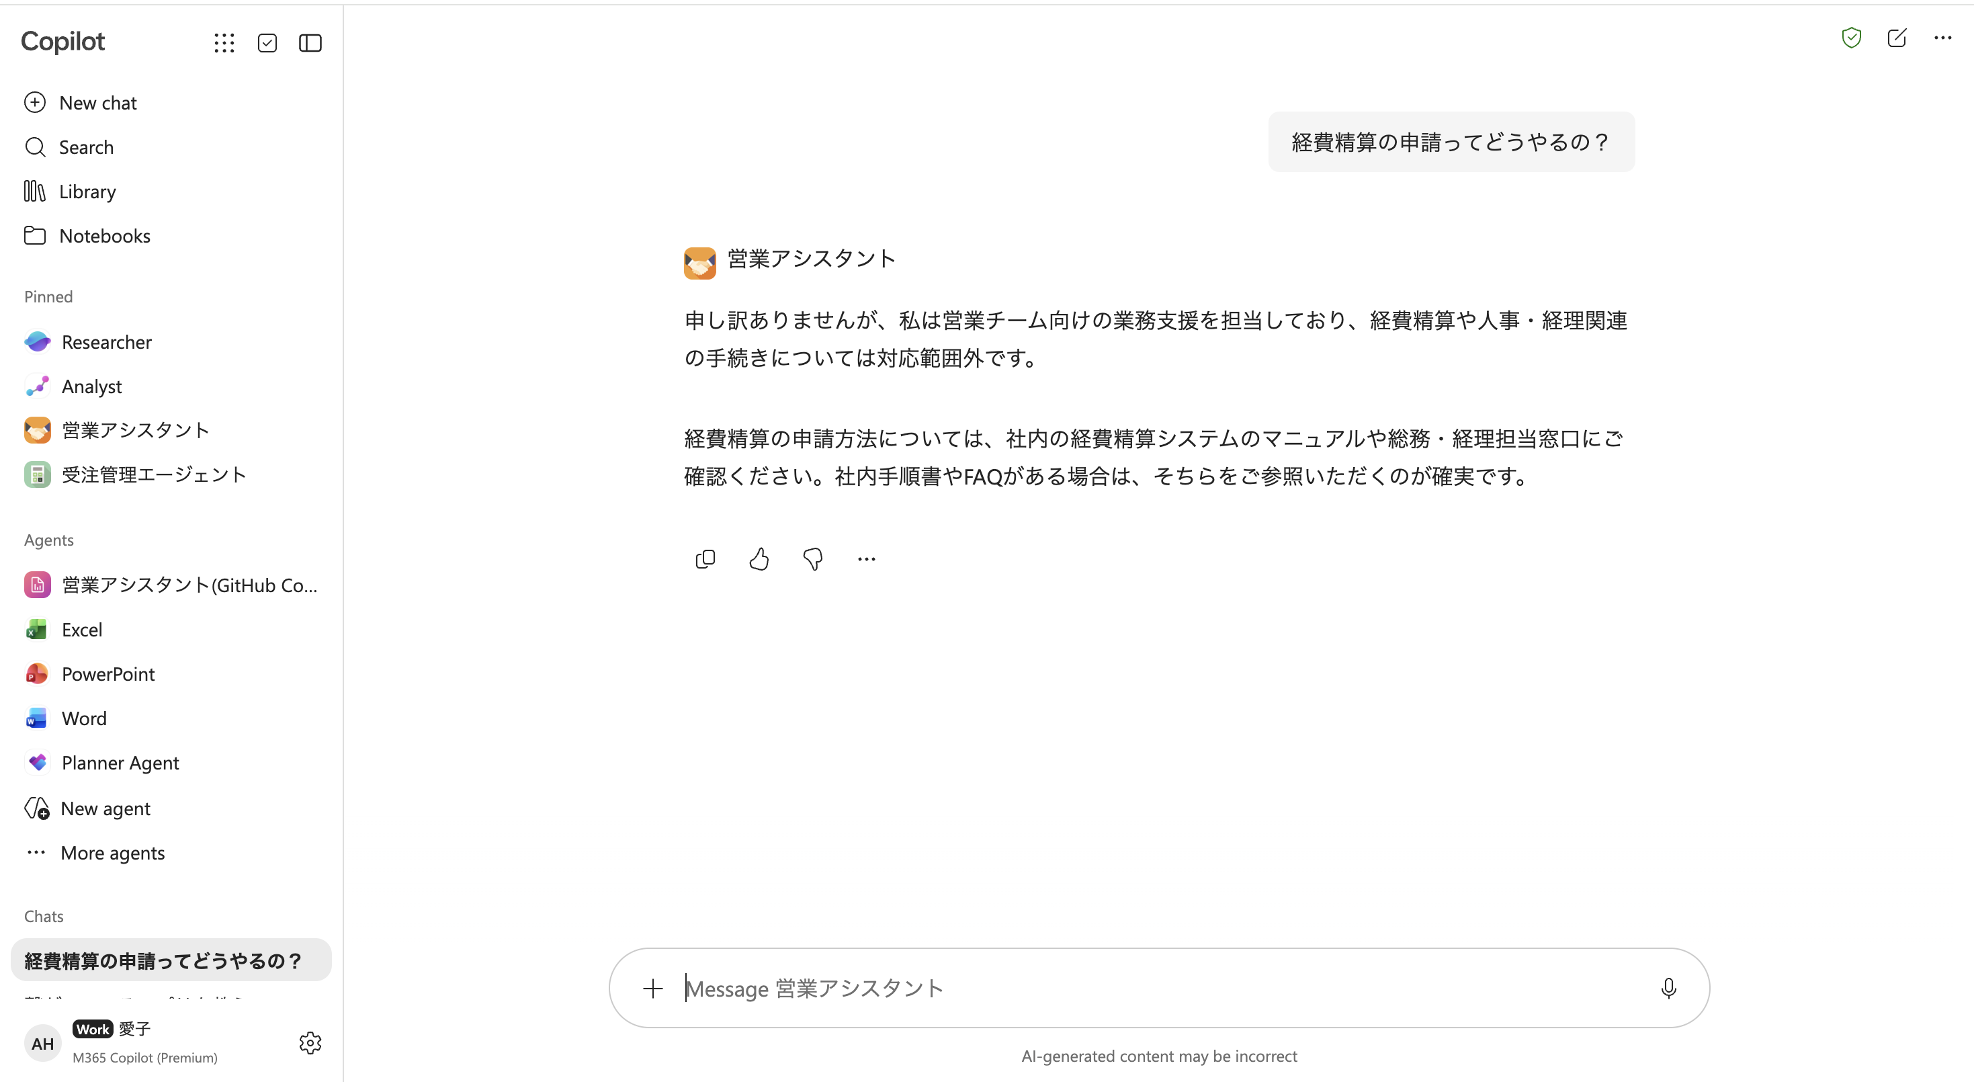This screenshot has width=1974, height=1082.
Task: Click the 営業アシスタント agent icon in chat
Action: pos(699,263)
